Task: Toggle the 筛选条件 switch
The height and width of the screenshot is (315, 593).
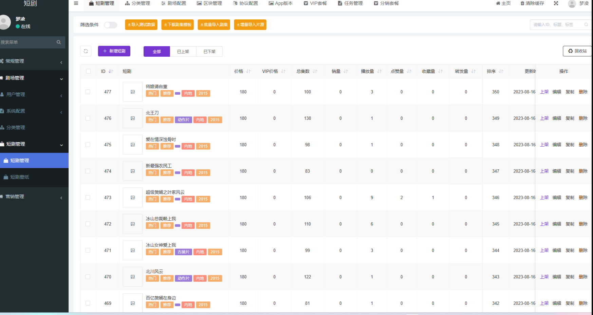Action: click(110, 25)
